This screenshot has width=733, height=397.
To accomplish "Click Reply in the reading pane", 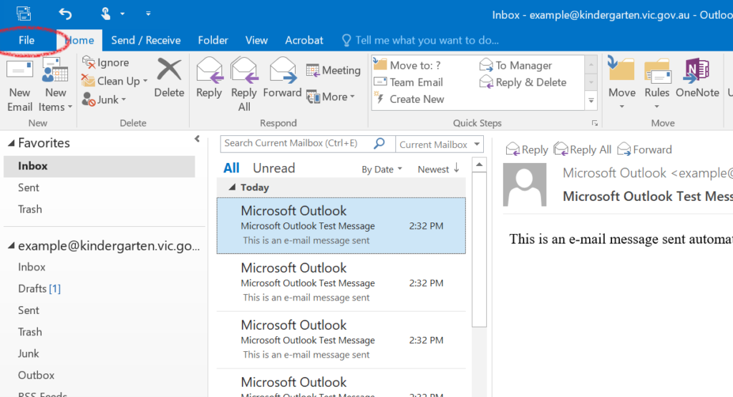I will coord(528,150).
